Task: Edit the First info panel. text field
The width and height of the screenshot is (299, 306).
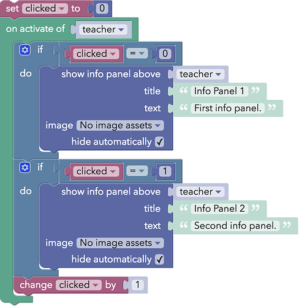Action: point(228,108)
